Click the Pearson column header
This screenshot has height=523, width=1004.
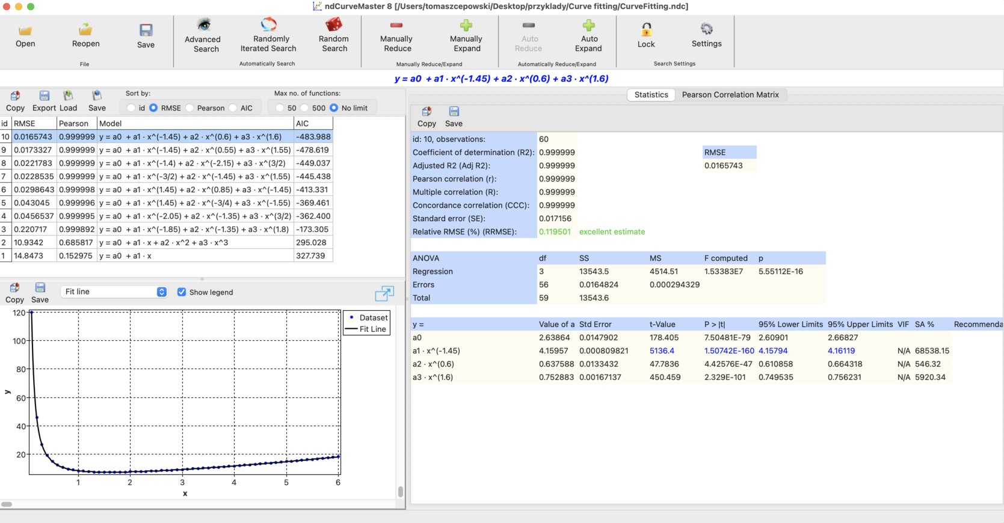(77, 123)
